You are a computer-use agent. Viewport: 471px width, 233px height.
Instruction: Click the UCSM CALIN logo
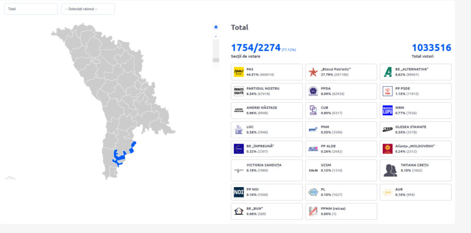[x=313, y=170]
